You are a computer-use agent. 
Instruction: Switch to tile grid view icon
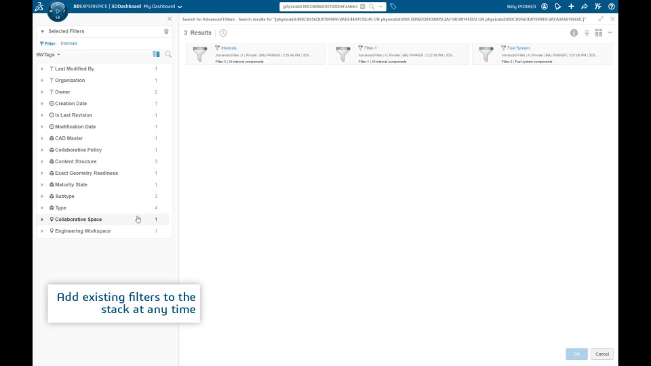(x=598, y=33)
